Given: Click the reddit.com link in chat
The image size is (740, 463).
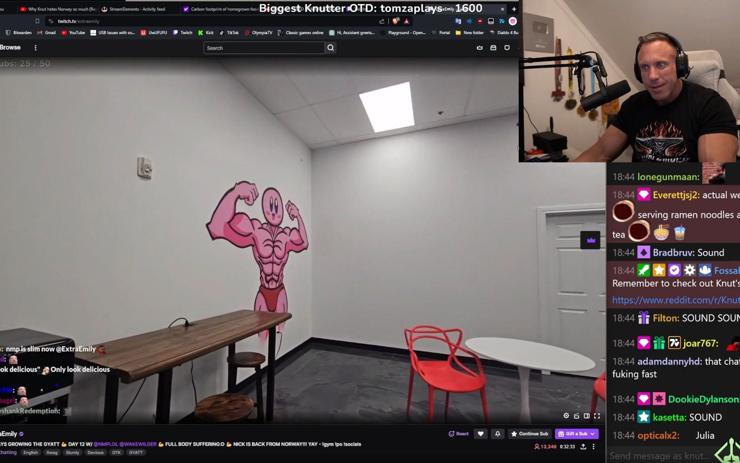Looking at the screenshot, I should coord(676,300).
